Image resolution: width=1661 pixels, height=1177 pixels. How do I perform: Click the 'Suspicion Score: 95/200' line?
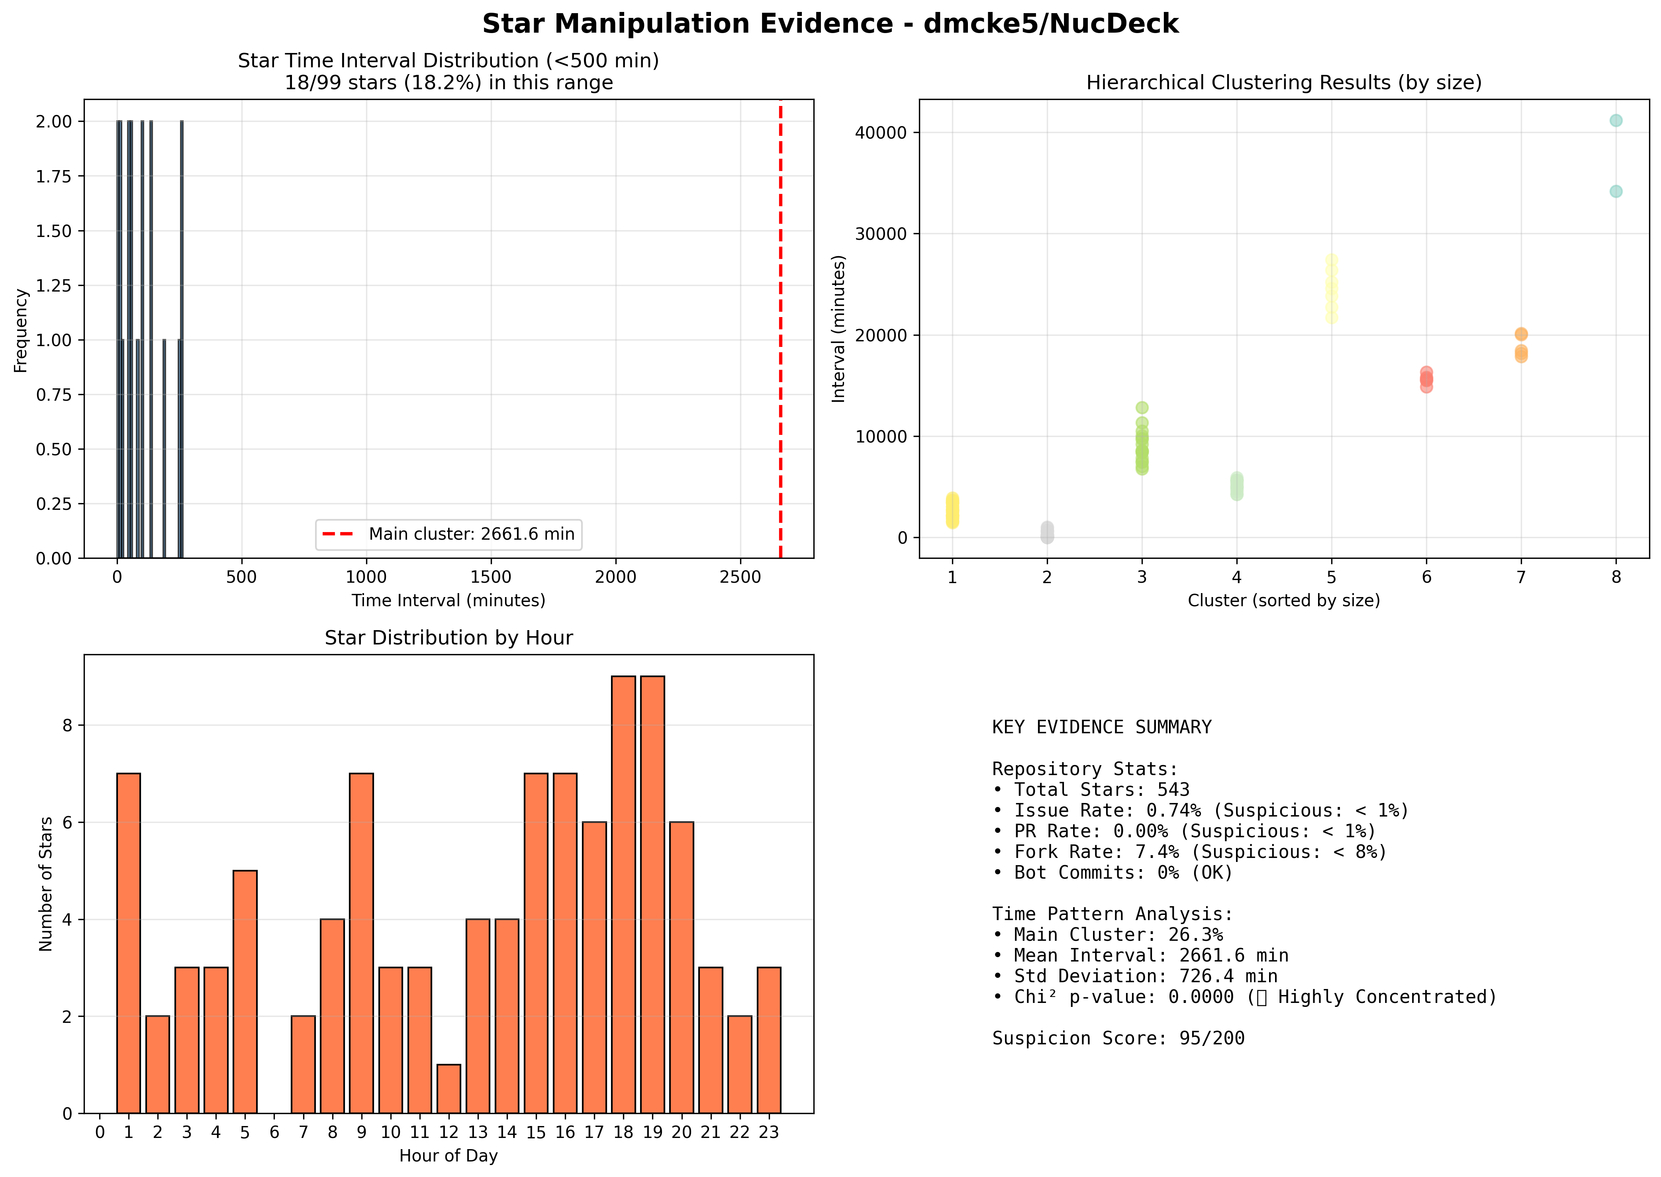point(1118,1038)
